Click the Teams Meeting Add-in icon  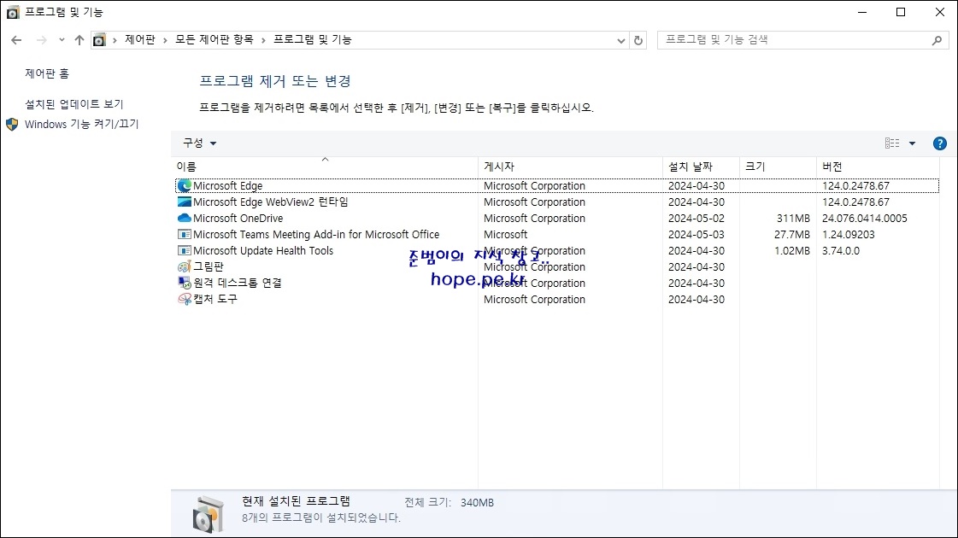184,235
